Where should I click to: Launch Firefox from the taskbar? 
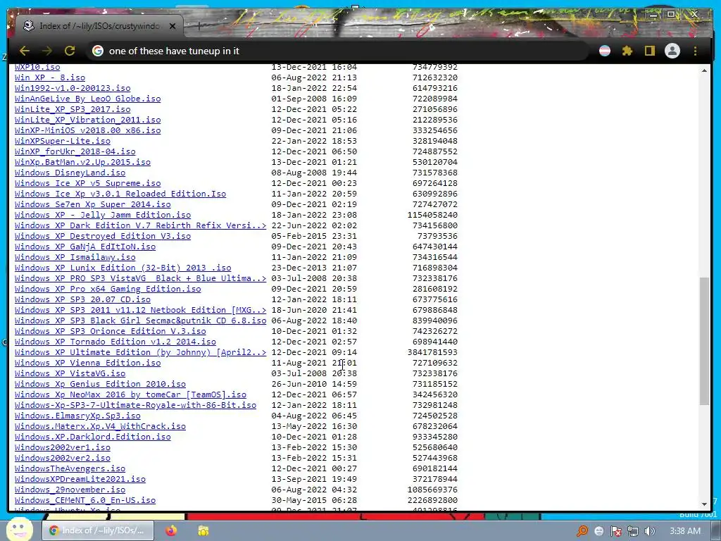tap(172, 530)
